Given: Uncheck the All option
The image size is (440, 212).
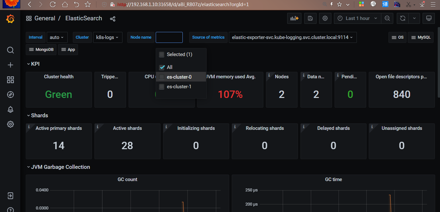Looking at the screenshot, I should (x=162, y=67).
